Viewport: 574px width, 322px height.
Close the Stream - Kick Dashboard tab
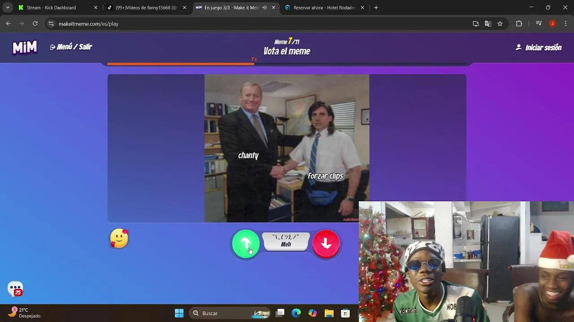click(96, 8)
